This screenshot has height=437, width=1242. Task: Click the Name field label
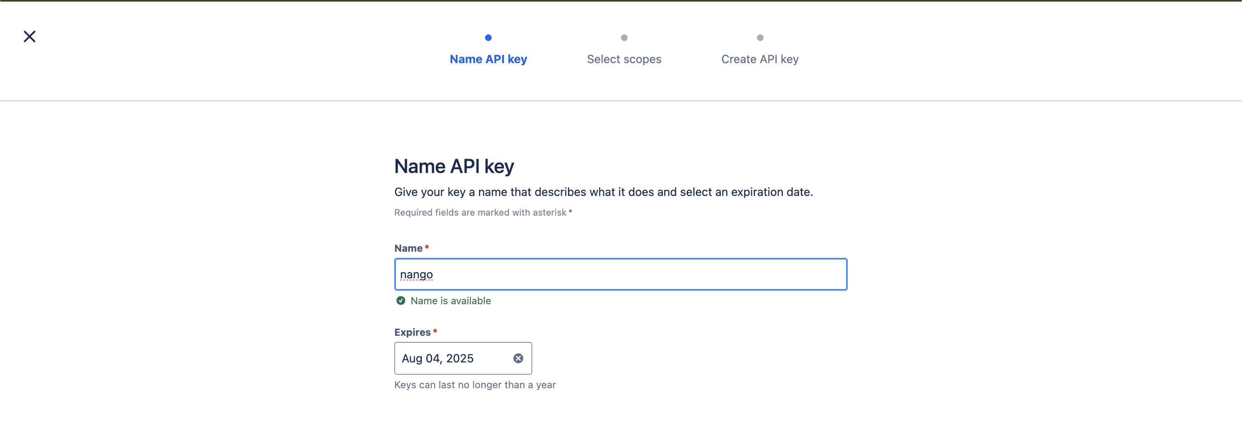point(408,248)
